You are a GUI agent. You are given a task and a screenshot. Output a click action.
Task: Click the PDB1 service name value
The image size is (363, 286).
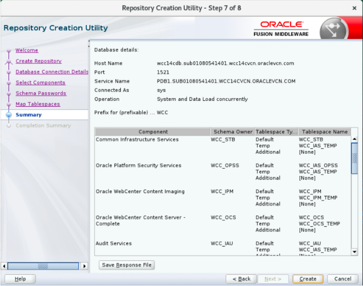point(226,81)
